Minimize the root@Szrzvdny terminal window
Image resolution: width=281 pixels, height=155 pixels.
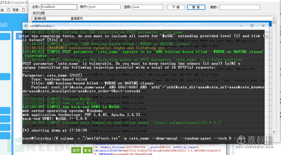pos(241,26)
